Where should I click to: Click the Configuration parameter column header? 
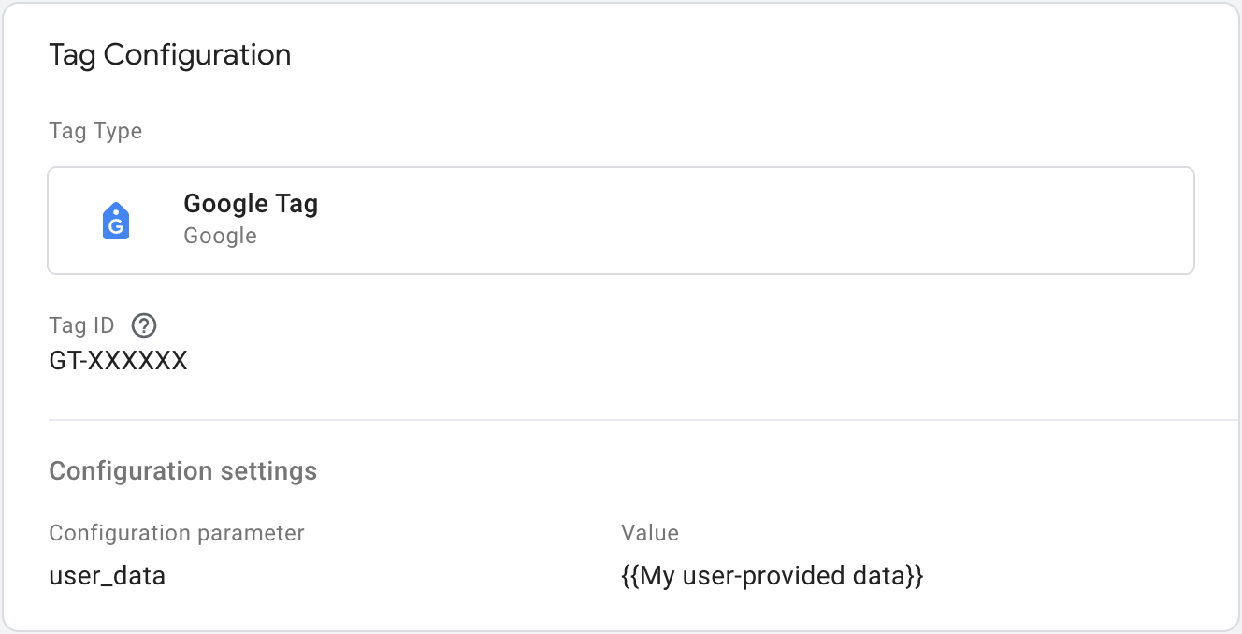pos(176,532)
